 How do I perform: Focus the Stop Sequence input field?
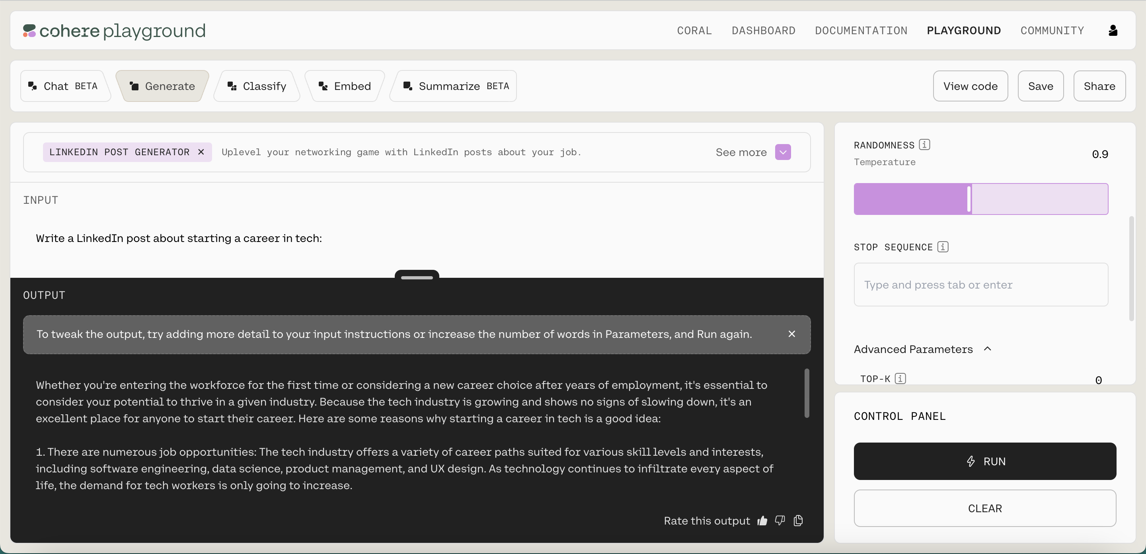coord(980,284)
